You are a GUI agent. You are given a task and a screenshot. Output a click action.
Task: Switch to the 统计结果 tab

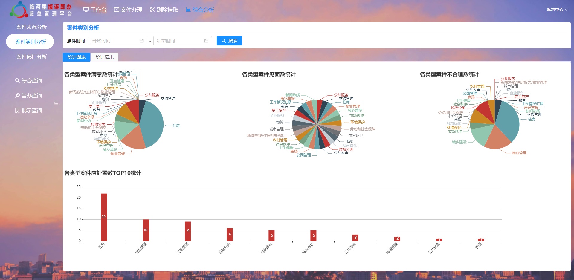pos(104,57)
